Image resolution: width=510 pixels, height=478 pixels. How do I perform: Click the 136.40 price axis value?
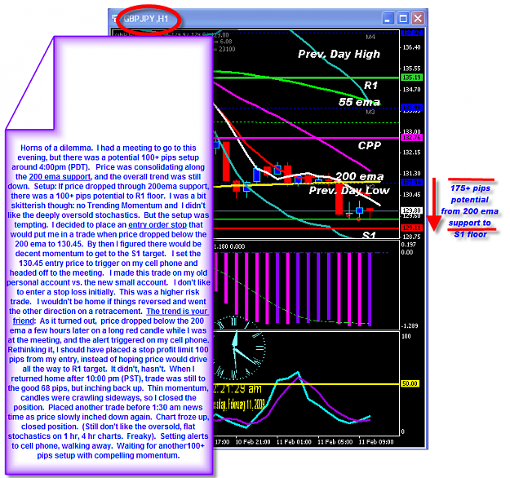coord(411,47)
